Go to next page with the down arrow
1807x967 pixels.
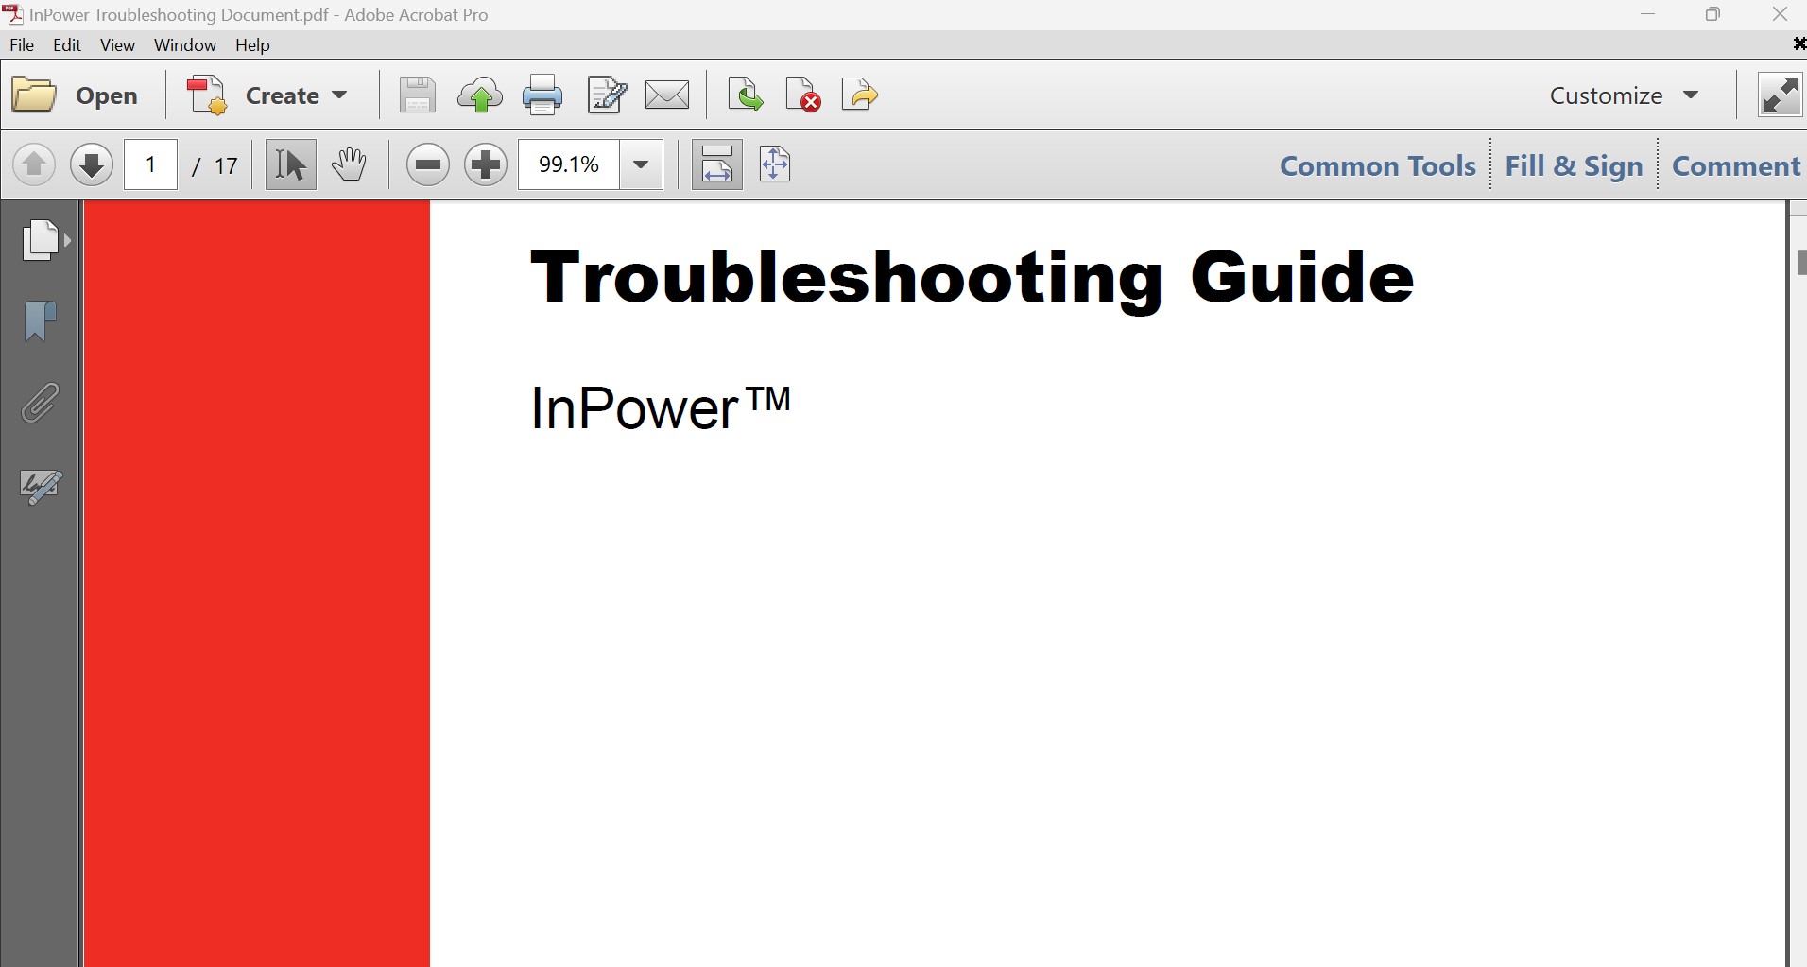click(x=92, y=165)
